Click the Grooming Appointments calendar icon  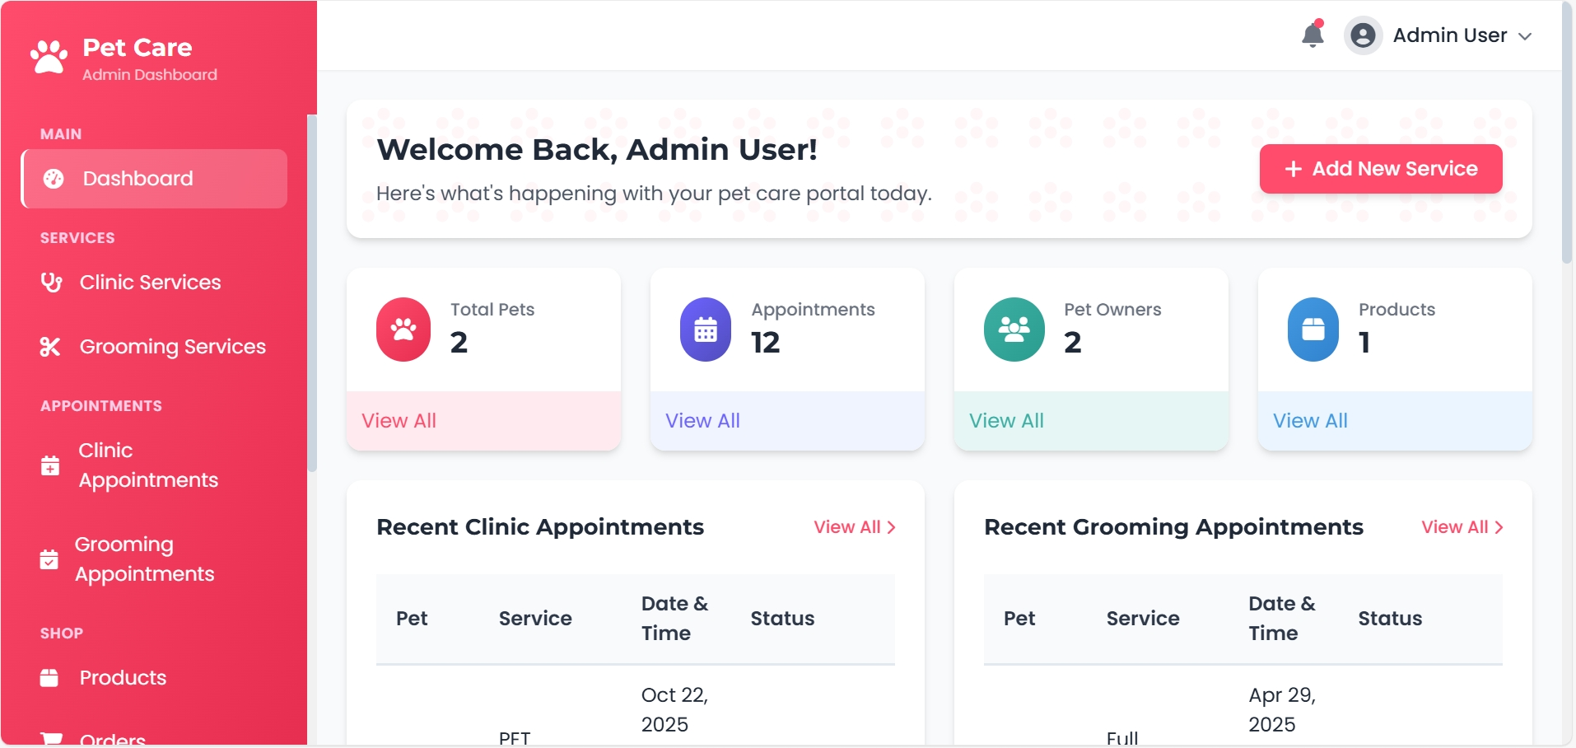[50, 559]
